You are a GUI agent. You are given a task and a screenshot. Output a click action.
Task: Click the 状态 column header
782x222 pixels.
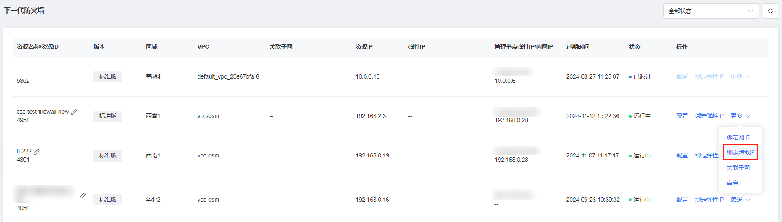tap(634, 47)
